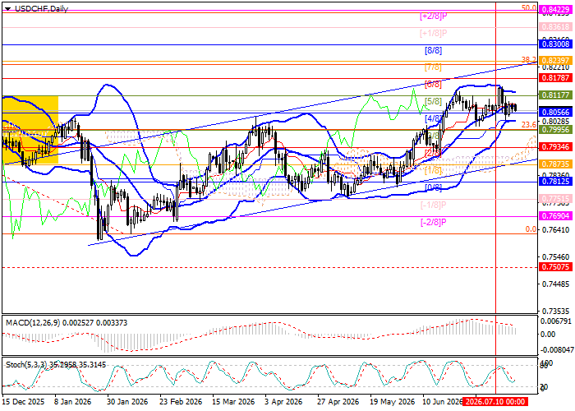Select the 23 Feb 2026 date label
Screen dimensions: 575x411
tap(181, 402)
